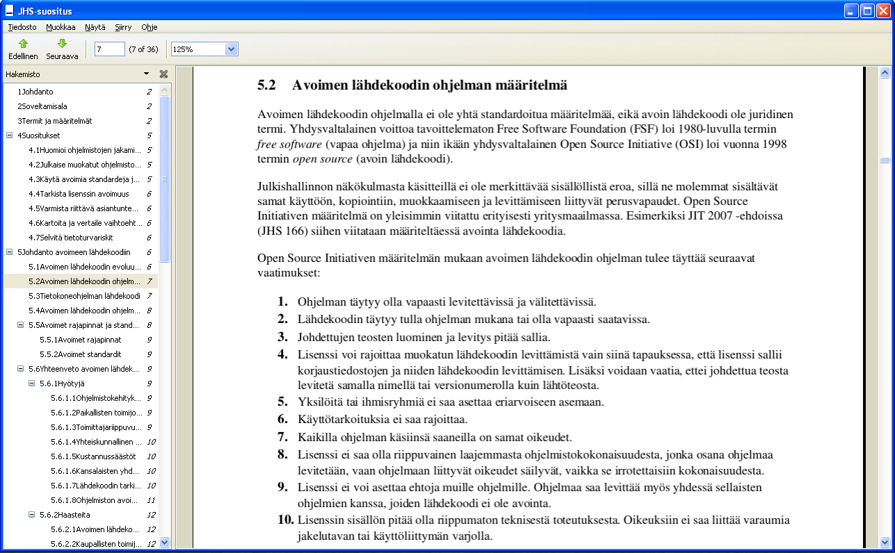The height and width of the screenshot is (553, 895).
Task: Close the Hakemisto sidebar panel
Action: click(164, 74)
